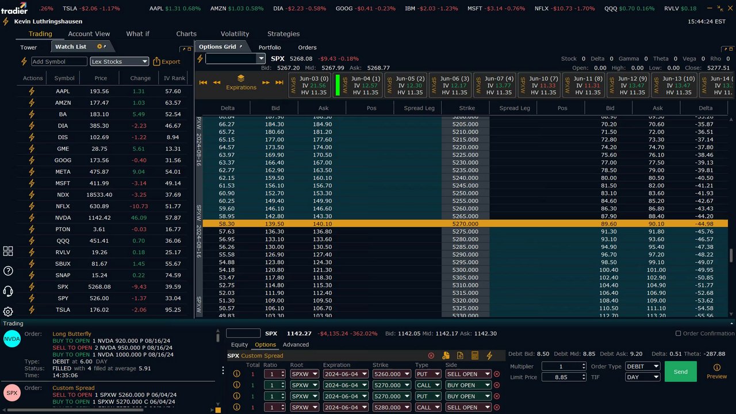Click the Expirations layers icon
The image size is (736, 414).
pyautogui.click(x=241, y=78)
